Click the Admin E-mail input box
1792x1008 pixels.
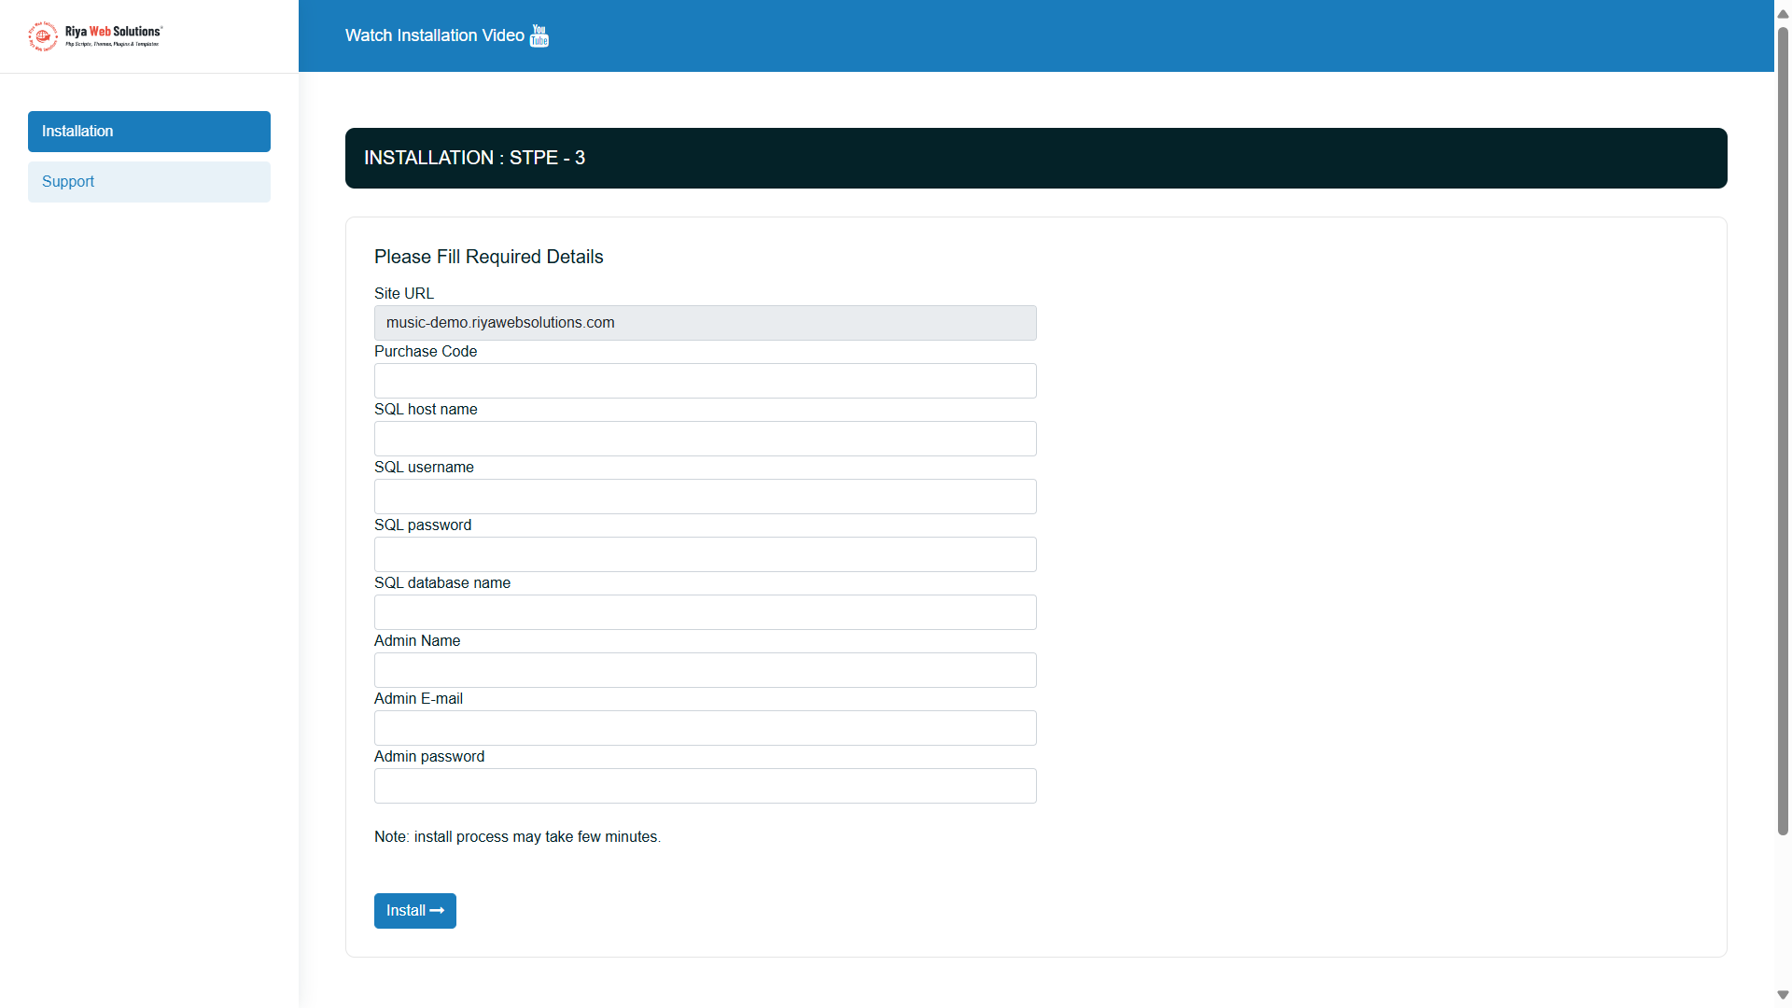coord(705,728)
